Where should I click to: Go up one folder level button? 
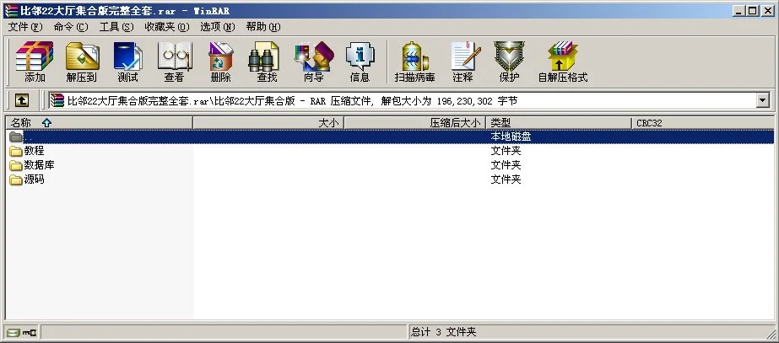(22, 100)
